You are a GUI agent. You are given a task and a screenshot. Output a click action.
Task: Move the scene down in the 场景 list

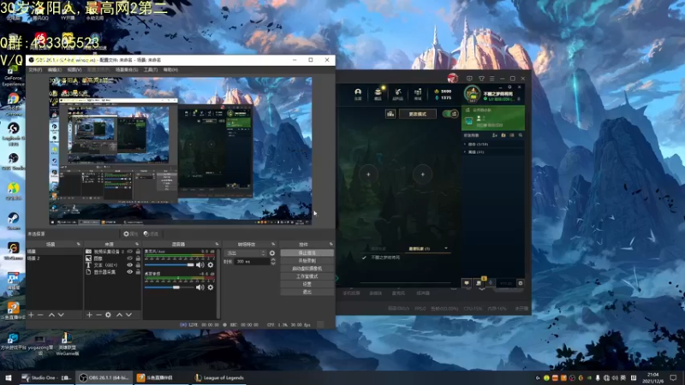[x=61, y=315]
